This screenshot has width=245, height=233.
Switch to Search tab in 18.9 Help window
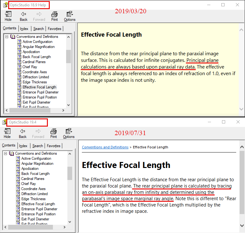[39, 29]
